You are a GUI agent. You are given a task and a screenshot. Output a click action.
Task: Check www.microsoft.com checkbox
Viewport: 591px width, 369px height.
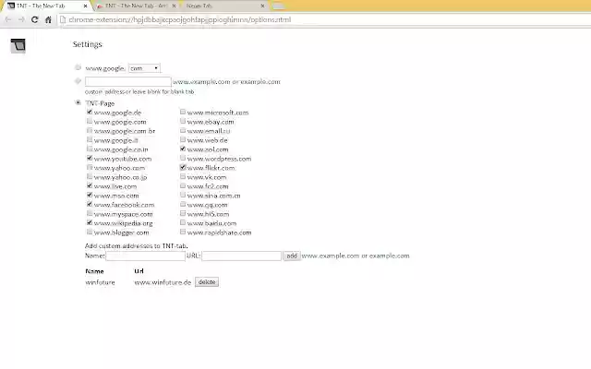coord(183,112)
